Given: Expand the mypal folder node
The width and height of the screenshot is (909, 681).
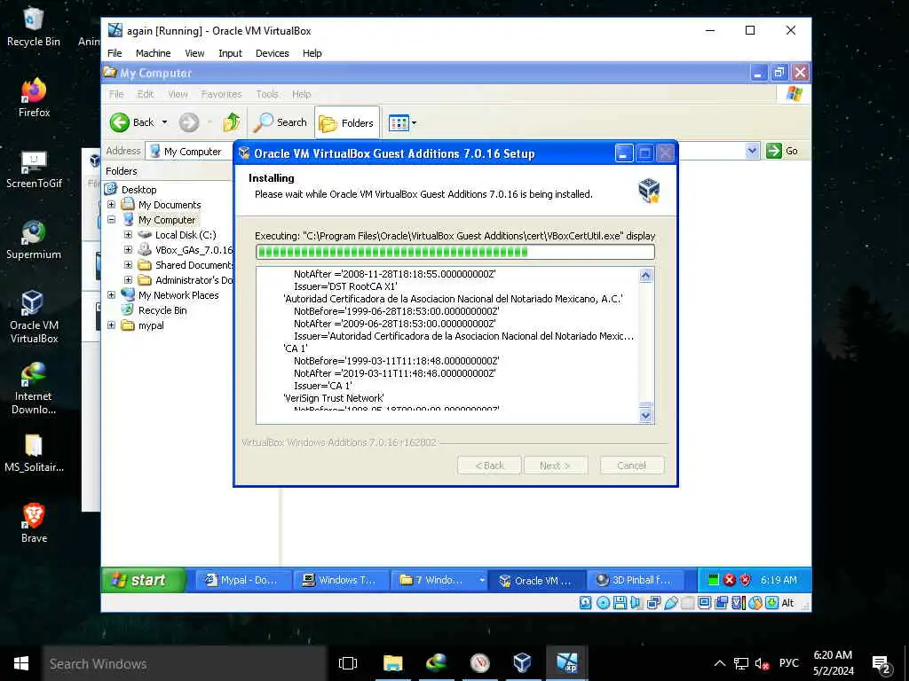Looking at the screenshot, I should [x=111, y=325].
